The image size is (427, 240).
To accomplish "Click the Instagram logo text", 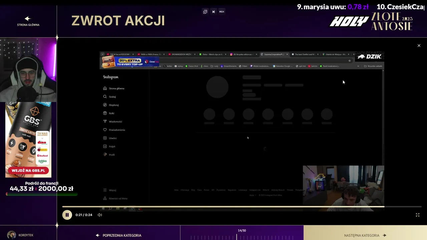I will click(x=111, y=77).
